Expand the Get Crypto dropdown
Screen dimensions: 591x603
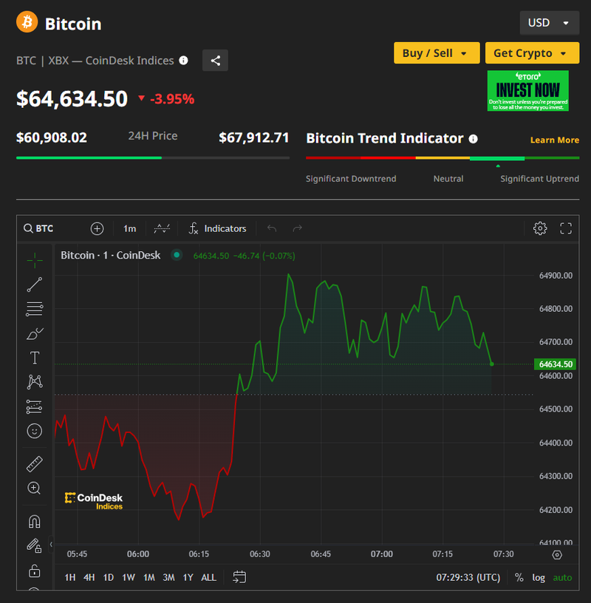click(531, 53)
